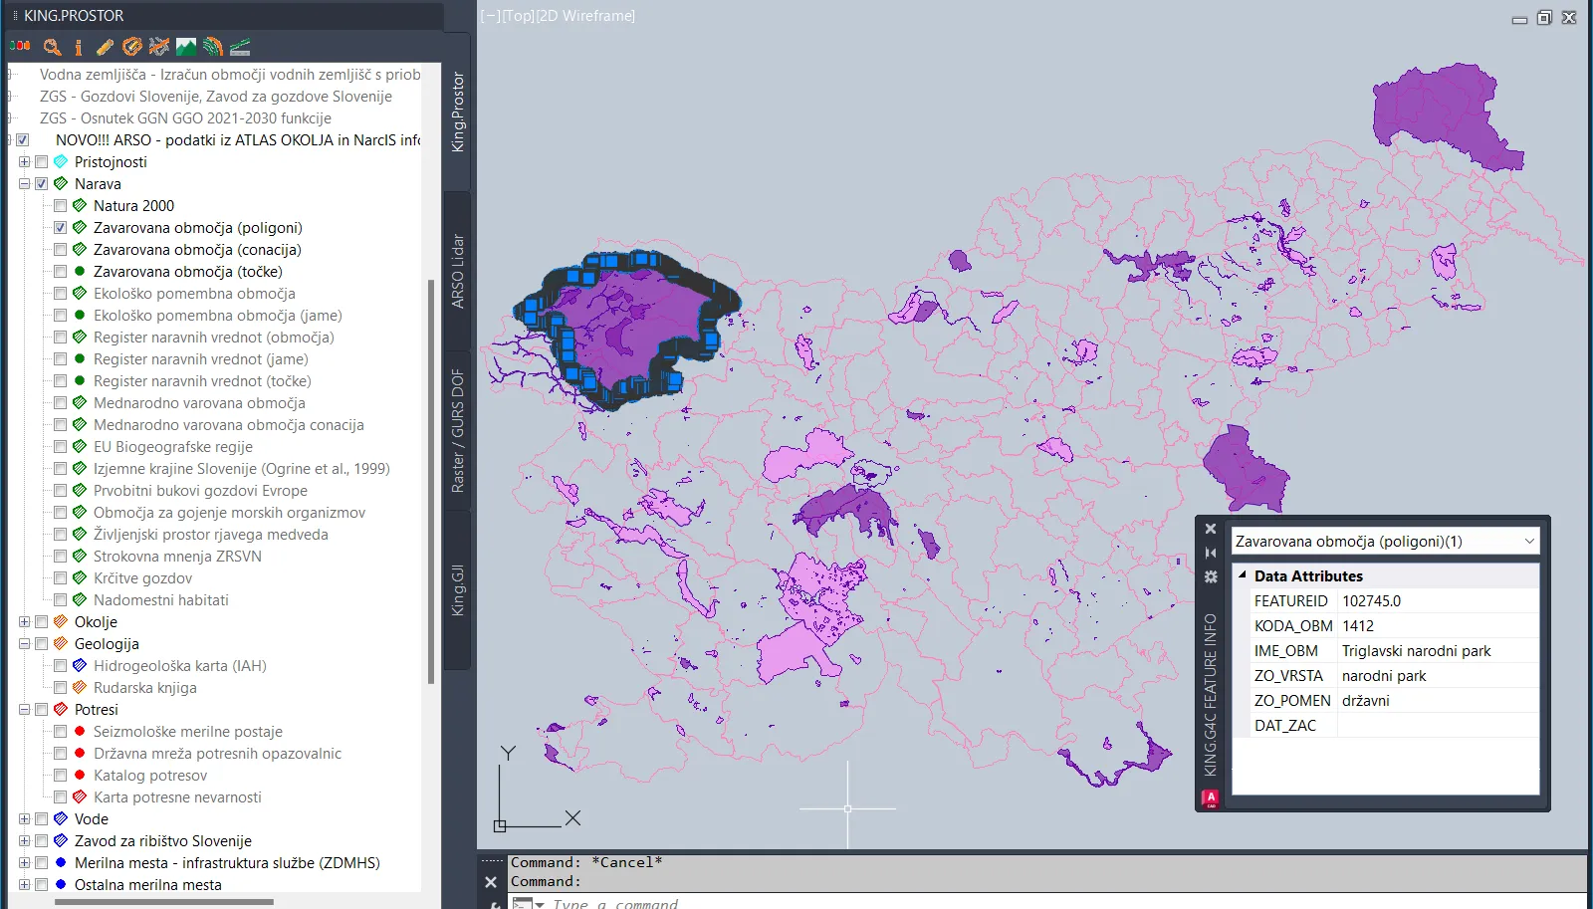Select the pencil edit tool icon

[x=105, y=47]
